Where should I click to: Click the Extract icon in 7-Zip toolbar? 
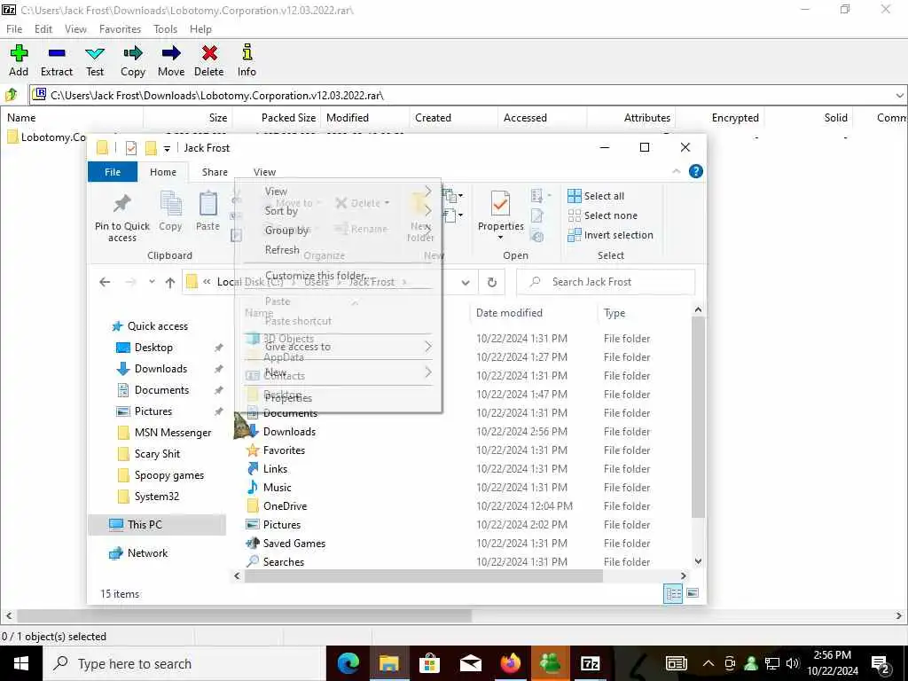point(57,60)
